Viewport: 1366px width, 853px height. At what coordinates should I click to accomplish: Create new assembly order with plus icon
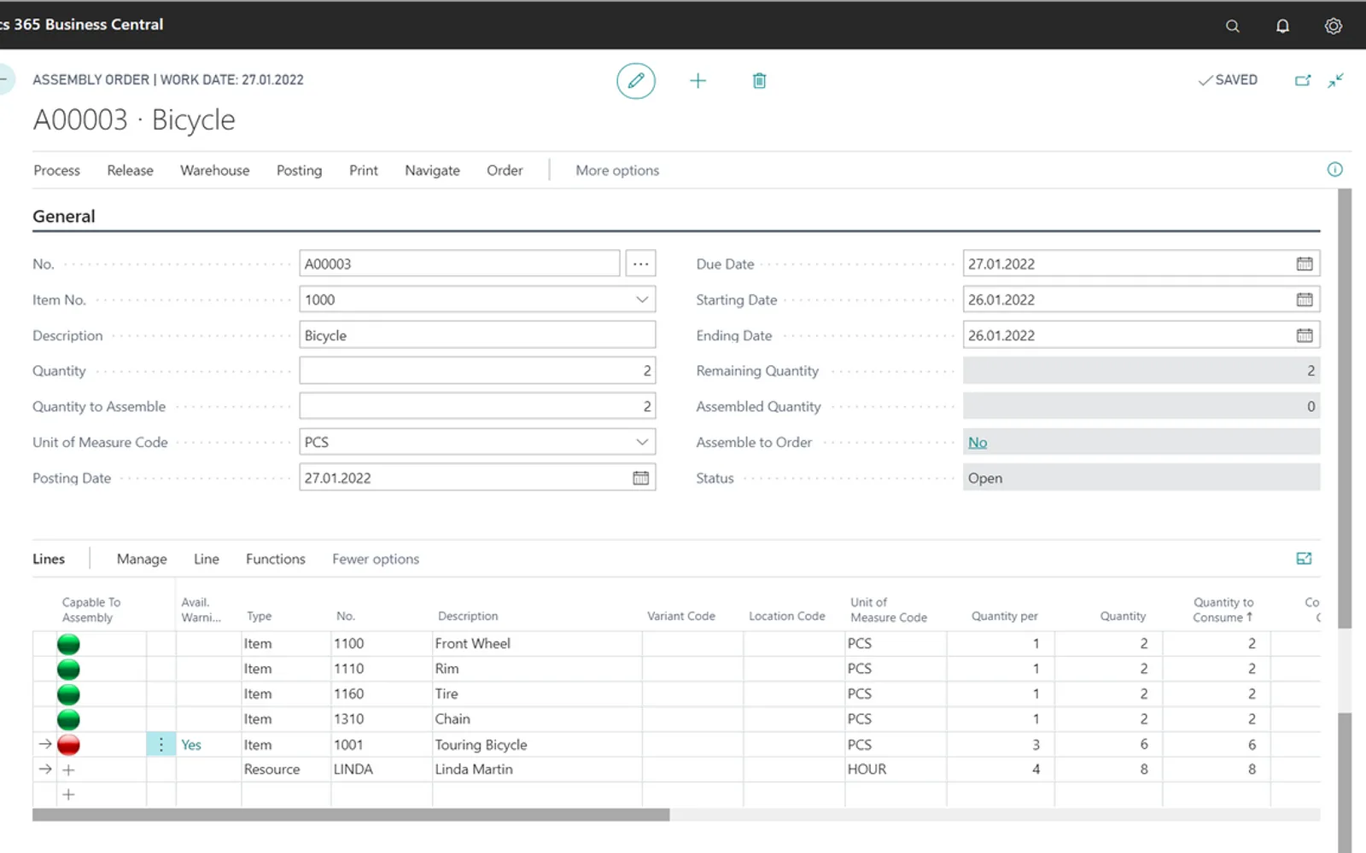[698, 80]
